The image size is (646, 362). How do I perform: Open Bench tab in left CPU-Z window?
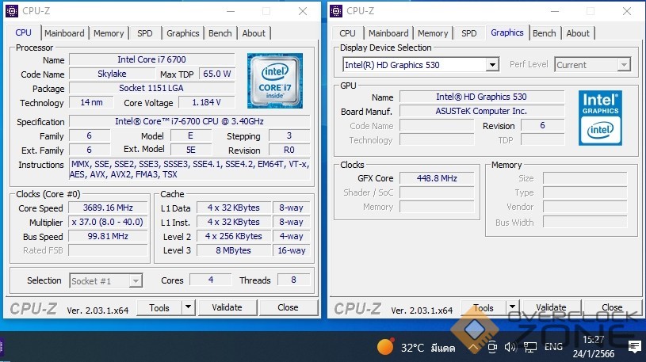point(220,33)
